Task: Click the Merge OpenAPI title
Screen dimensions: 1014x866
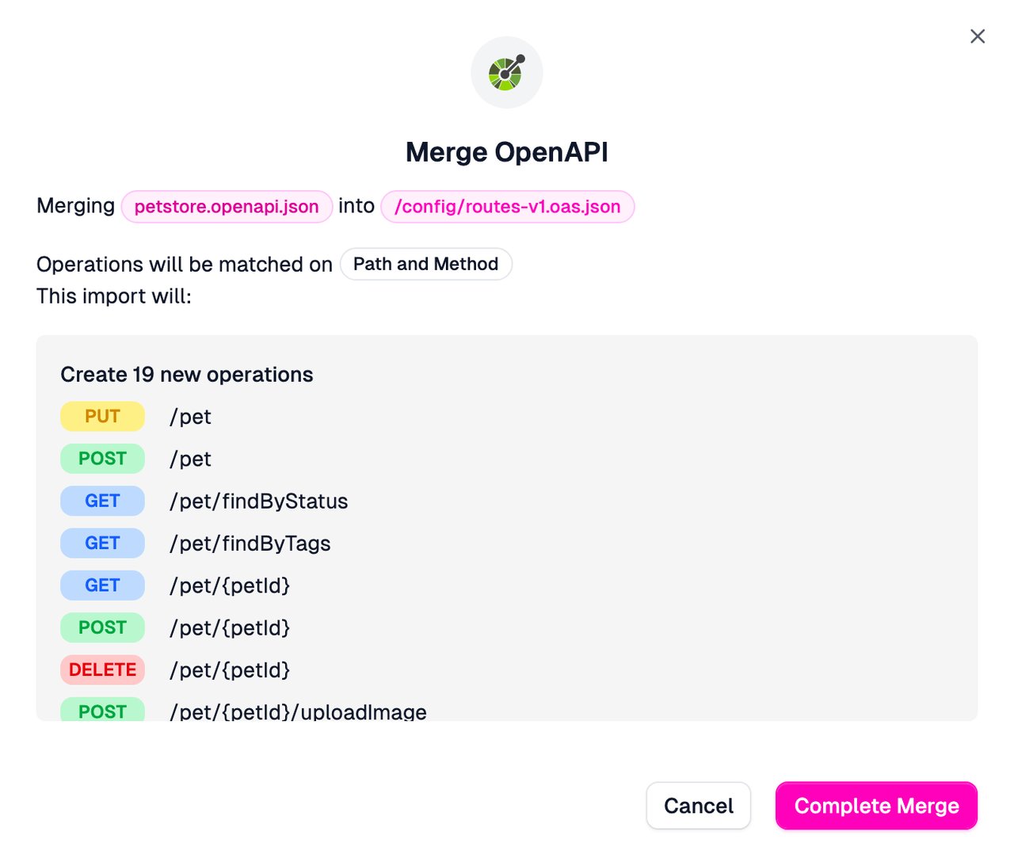Action: [507, 152]
